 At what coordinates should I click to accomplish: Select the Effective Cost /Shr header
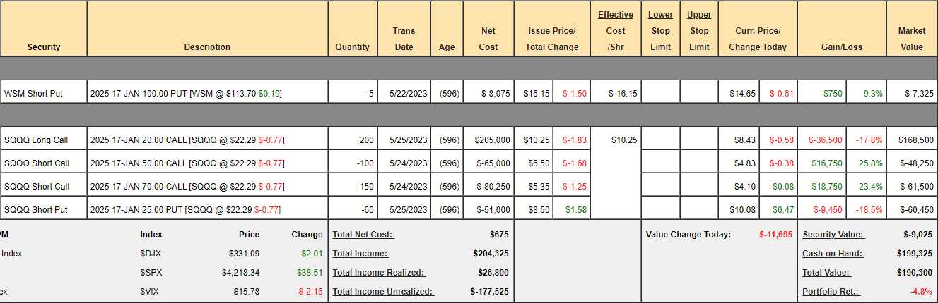(x=616, y=31)
